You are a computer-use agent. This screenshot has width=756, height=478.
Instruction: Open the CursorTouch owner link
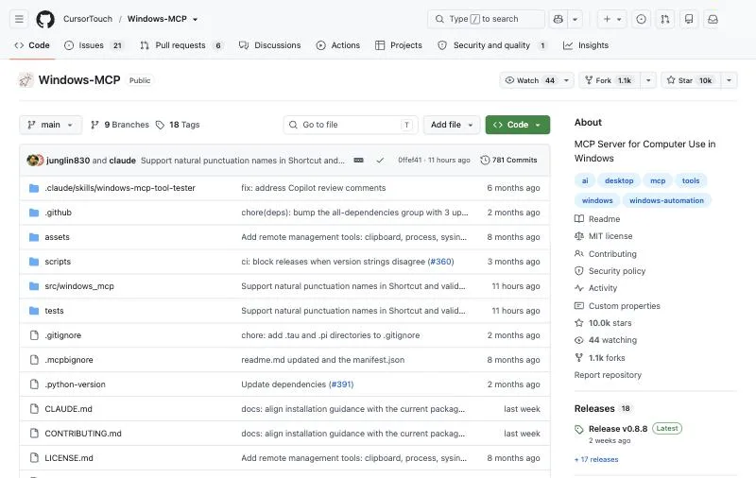[x=88, y=19]
